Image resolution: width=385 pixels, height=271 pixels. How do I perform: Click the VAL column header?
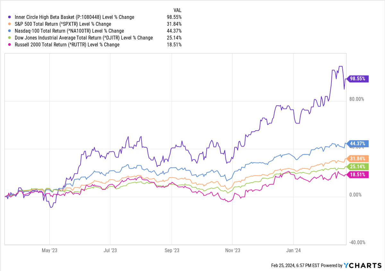point(177,10)
